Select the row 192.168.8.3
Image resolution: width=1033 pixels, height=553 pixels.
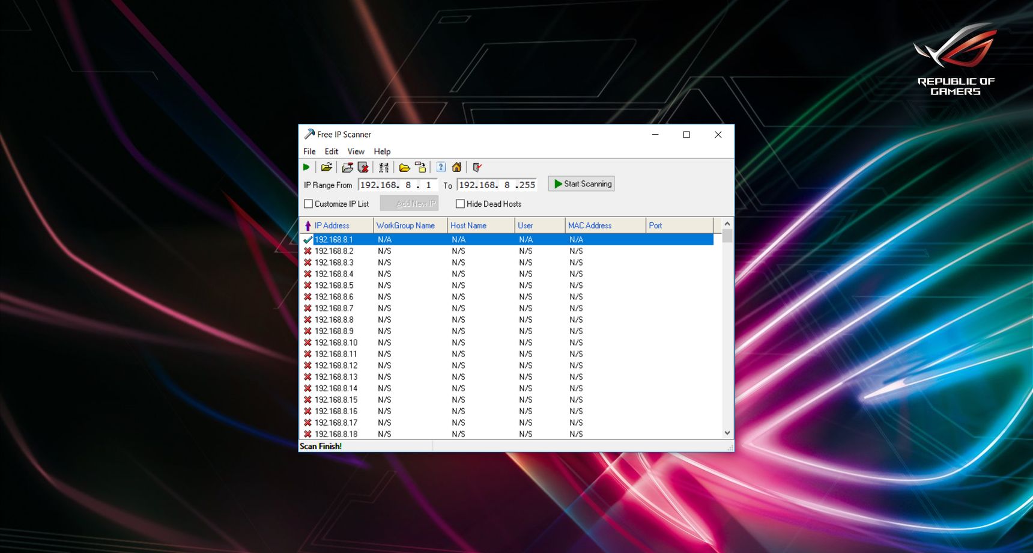[507, 262]
